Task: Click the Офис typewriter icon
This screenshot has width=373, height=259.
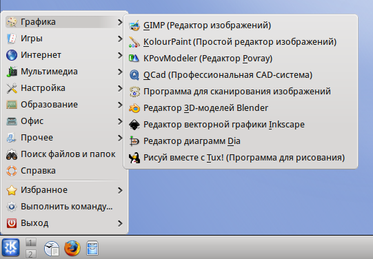Action: coord(12,121)
